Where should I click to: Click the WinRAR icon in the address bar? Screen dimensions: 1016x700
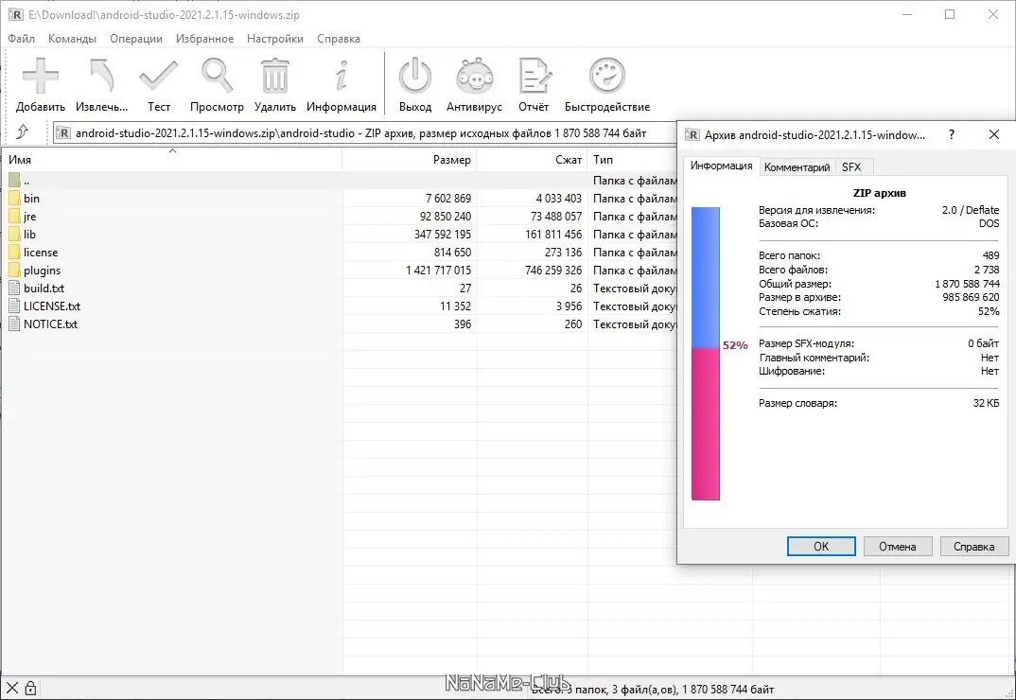point(62,132)
